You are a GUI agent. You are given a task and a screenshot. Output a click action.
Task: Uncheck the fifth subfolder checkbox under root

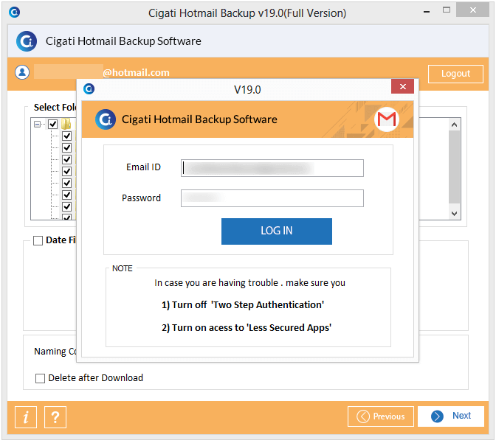66,183
